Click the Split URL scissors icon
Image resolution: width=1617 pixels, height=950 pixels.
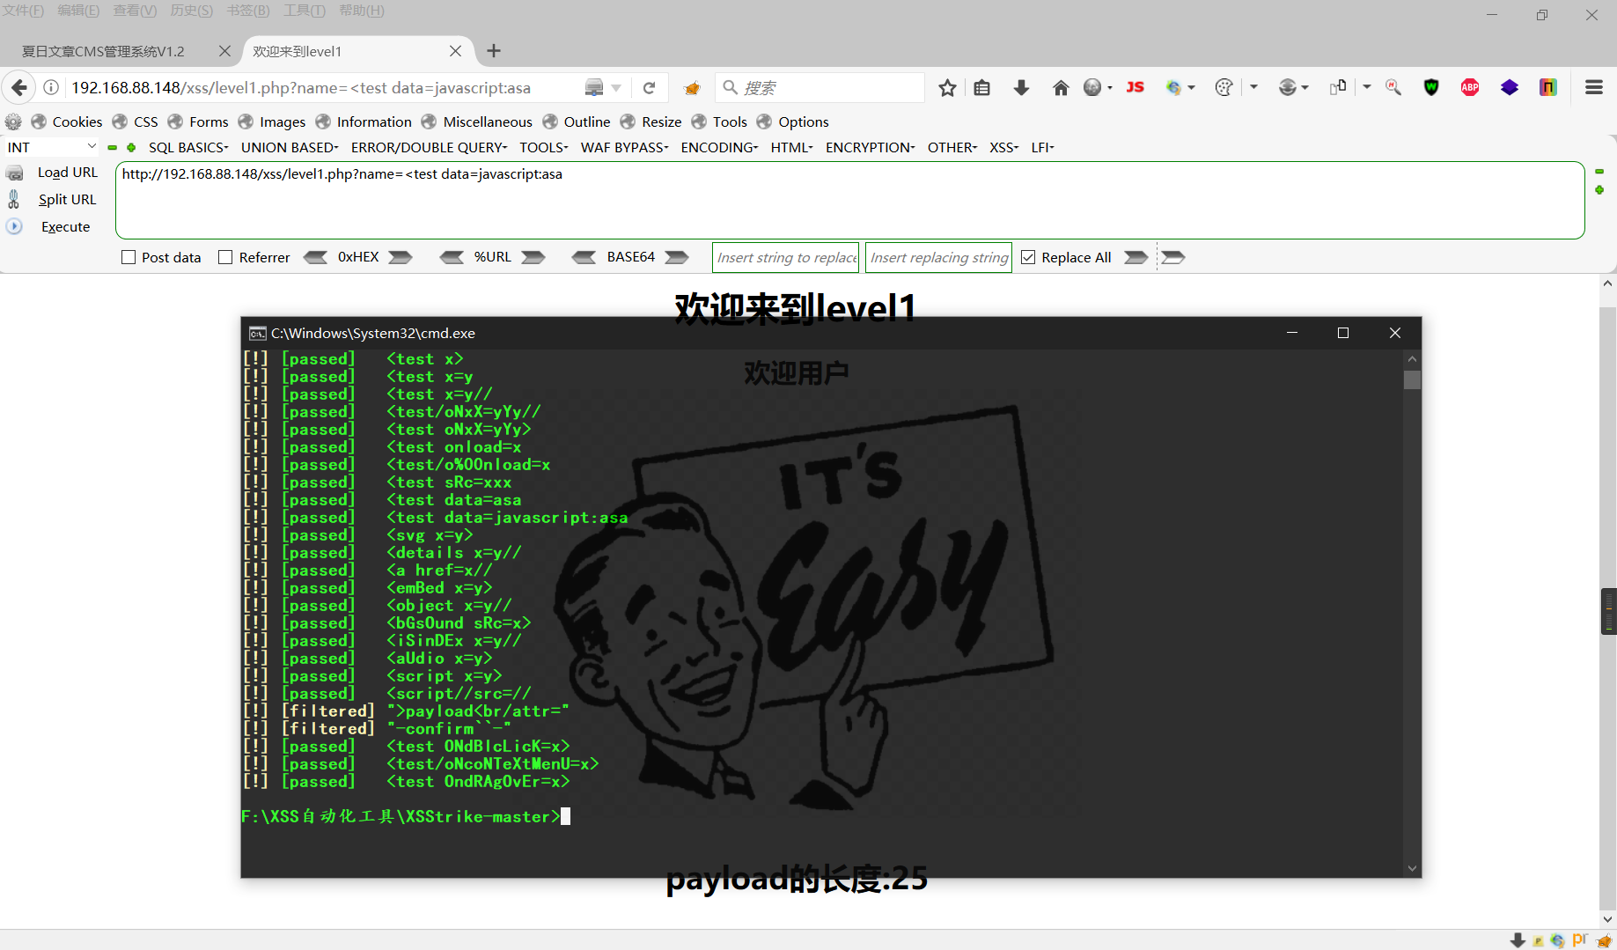pyautogui.click(x=14, y=199)
